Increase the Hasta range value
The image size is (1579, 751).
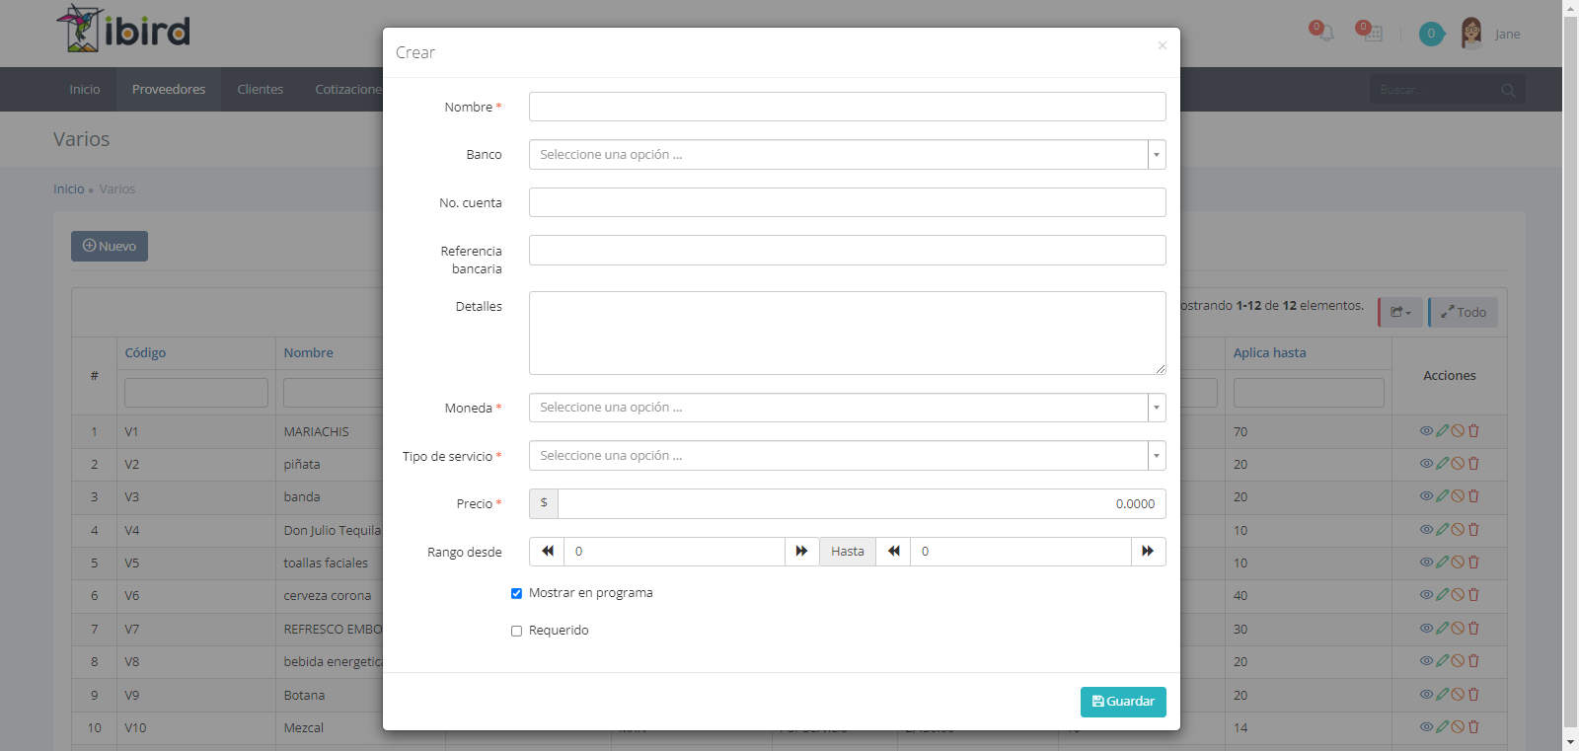pos(1148,552)
